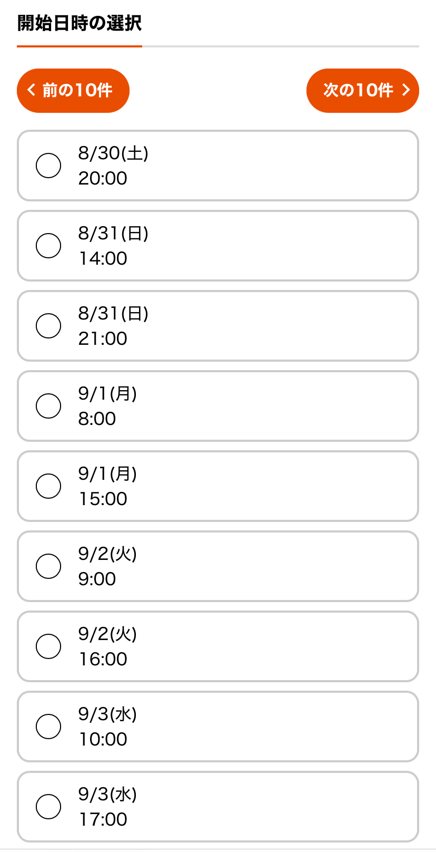
Task: Click the gray divider line under the heading
Action: (280, 46)
